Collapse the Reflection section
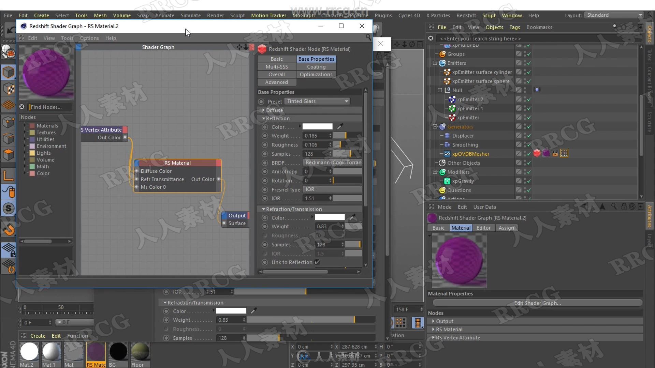The width and height of the screenshot is (655, 368). click(x=264, y=118)
